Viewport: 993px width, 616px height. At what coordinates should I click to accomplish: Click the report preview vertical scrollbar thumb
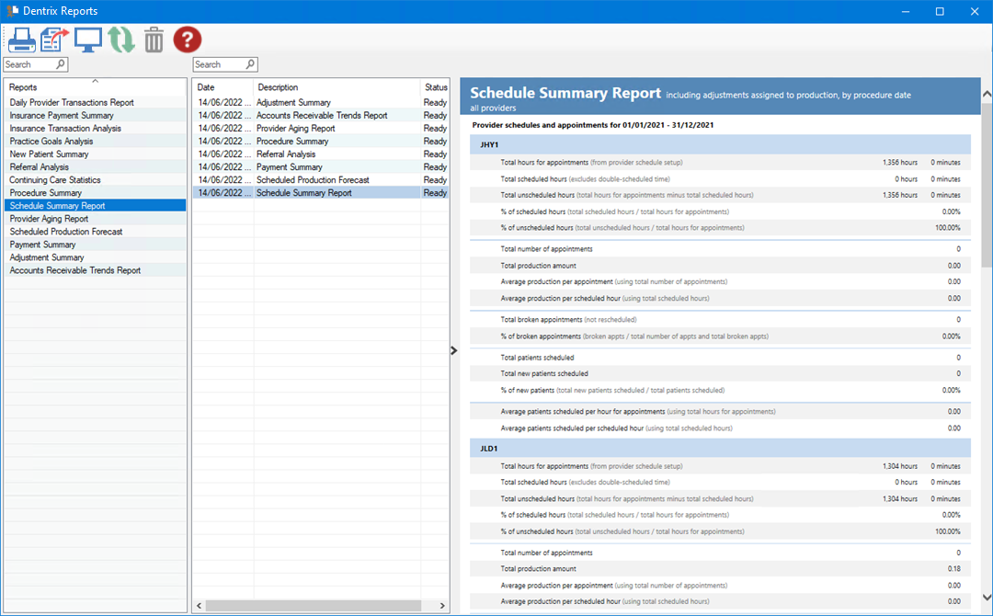point(987,184)
